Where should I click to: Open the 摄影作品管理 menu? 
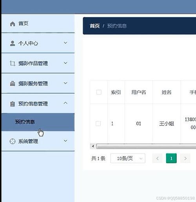click(38, 63)
